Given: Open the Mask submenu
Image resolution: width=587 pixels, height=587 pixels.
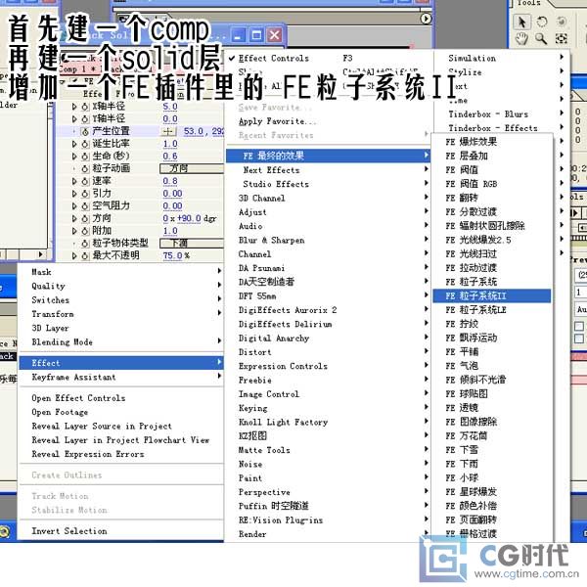Looking at the screenshot, I should coord(121,272).
